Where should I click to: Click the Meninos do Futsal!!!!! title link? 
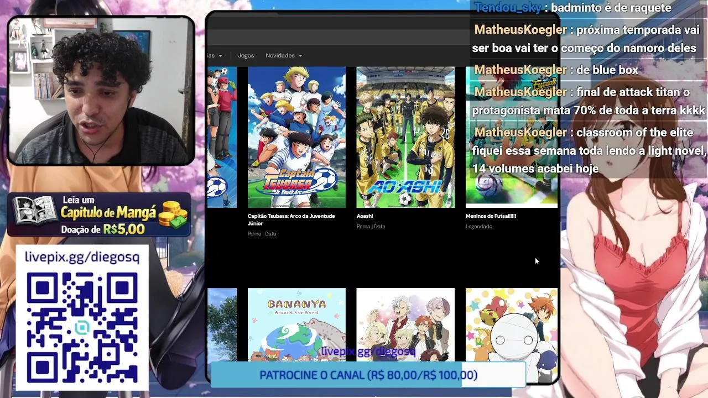click(x=491, y=216)
